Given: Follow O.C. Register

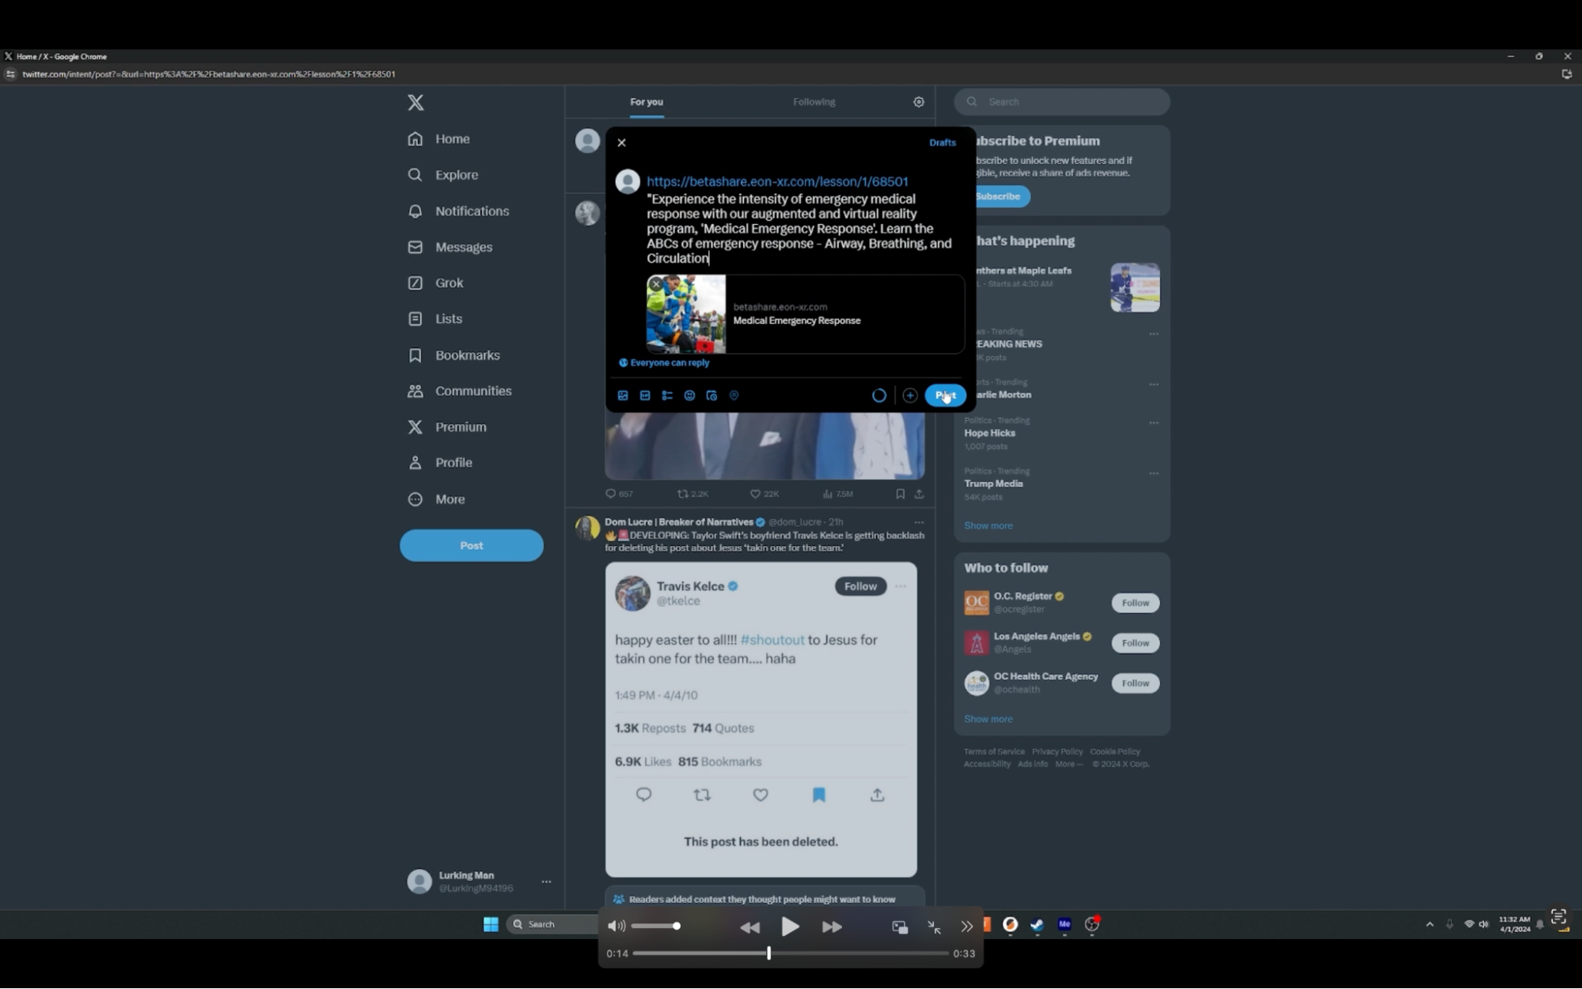Looking at the screenshot, I should click(x=1135, y=603).
